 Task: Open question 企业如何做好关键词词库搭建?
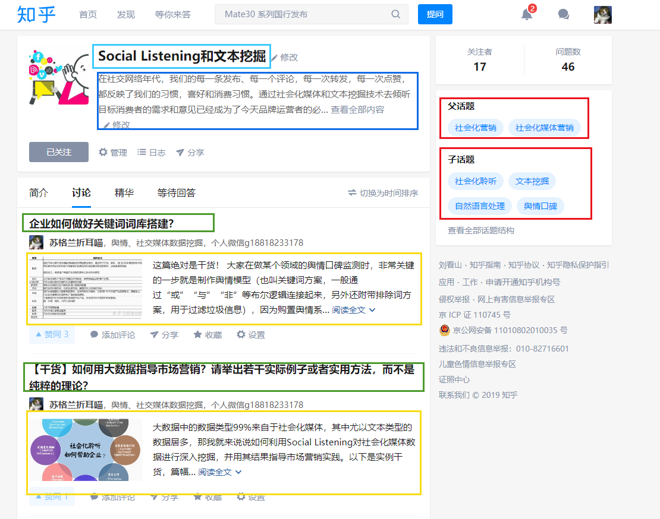point(102,223)
